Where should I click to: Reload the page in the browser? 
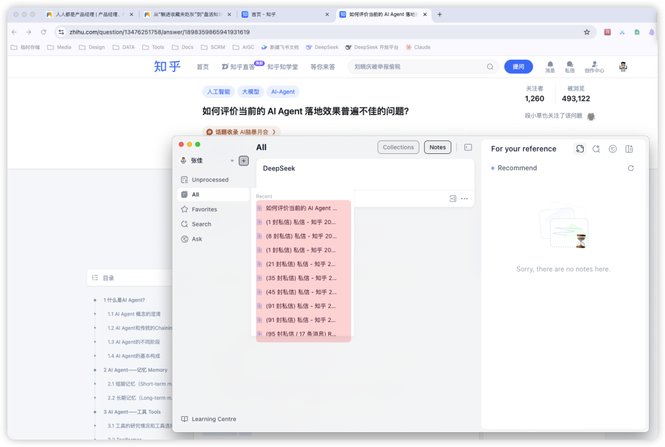(43, 32)
